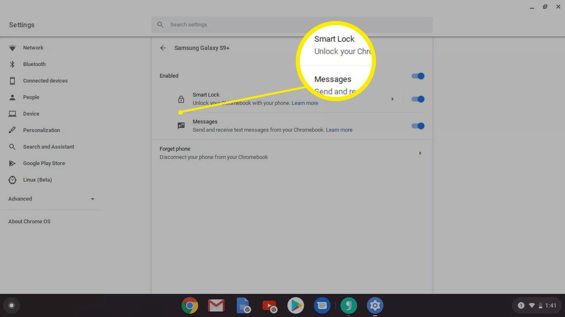
Task: Click the Settings title text
Action: 22,25
